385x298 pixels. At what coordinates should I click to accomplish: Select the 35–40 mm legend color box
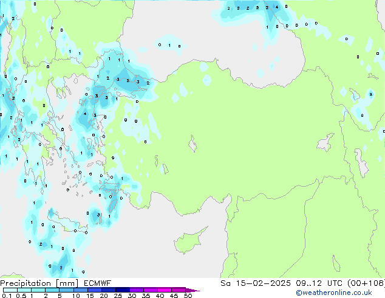tap(151, 290)
